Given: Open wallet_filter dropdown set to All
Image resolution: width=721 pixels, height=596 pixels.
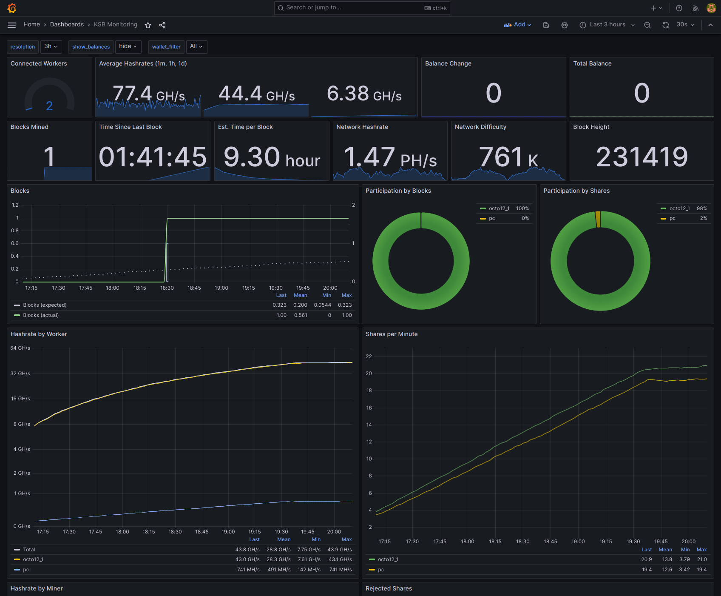Looking at the screenshot, I should [196, 46].
